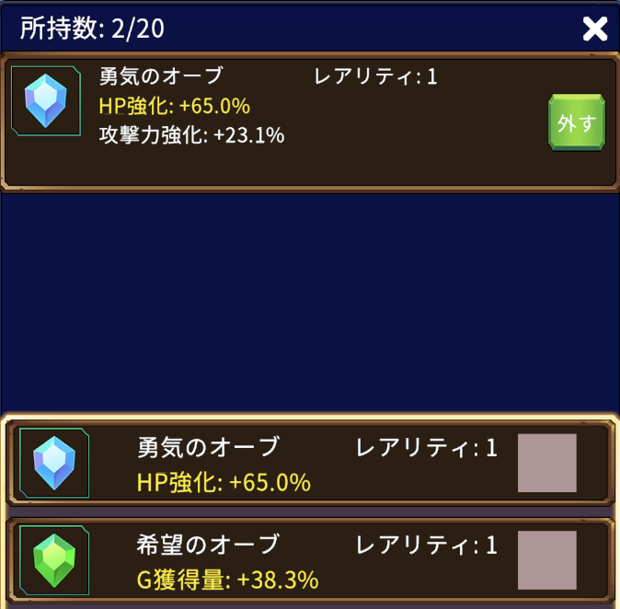
Task: Click the G獲得量 +38.3% stat text
Action: tap(227, 580)
